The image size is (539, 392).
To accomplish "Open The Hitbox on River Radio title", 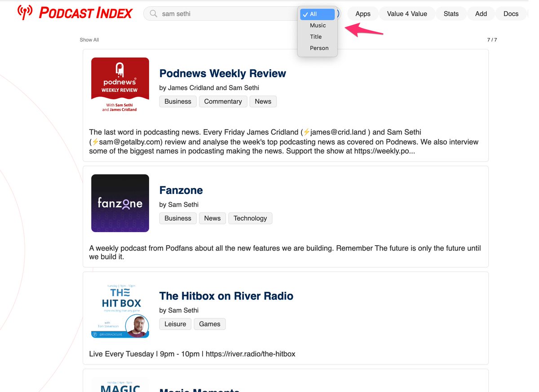I will pos(226,296).
